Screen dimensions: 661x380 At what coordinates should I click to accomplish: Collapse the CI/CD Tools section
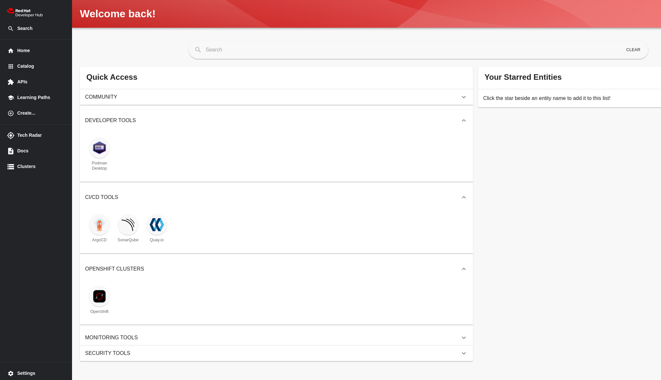[463, 197]
